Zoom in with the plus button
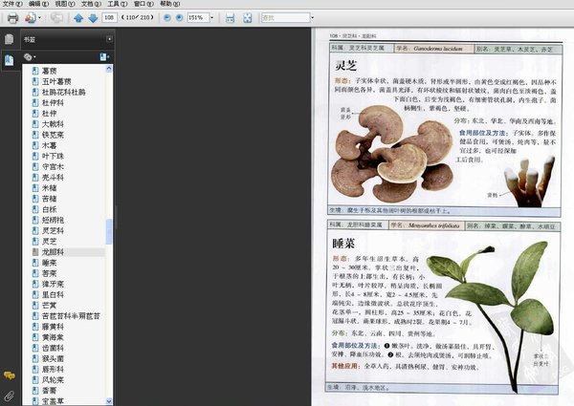The width and height of the screenshot is (574, 406). [x=179, y=17]
